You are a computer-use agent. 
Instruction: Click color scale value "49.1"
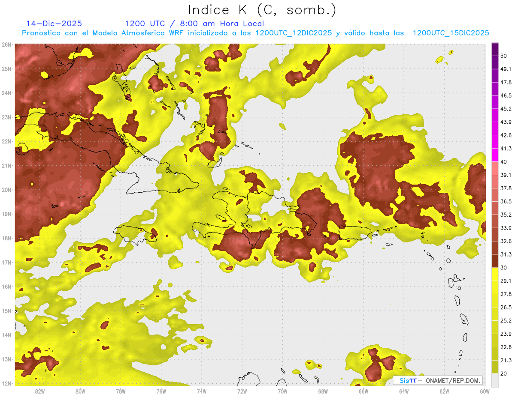tap(506, 69)
